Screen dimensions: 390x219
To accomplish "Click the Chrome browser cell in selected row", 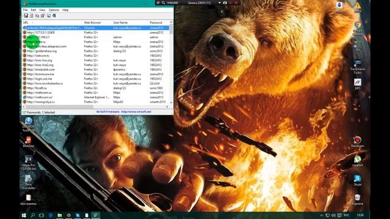I will pyautogui.click(x=90, y=28).
